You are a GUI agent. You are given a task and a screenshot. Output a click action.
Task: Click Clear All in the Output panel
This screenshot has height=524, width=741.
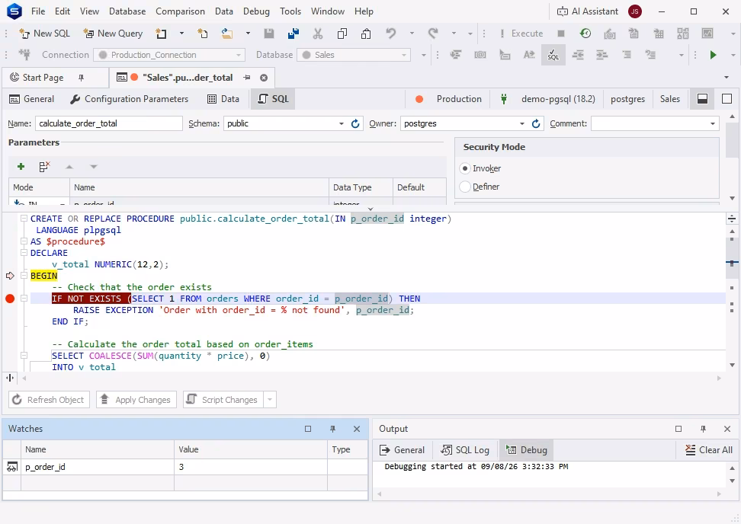point(709,450)
